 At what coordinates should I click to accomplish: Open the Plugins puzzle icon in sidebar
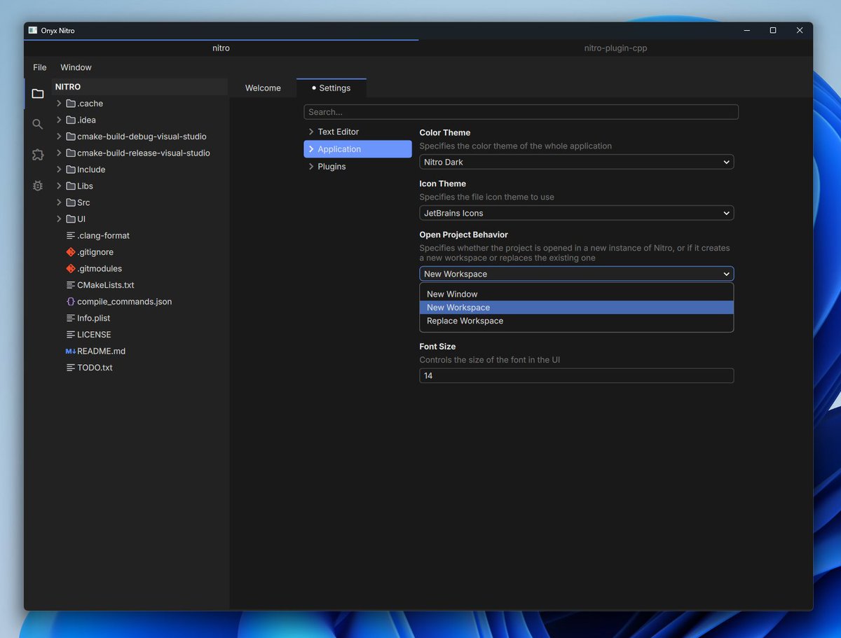38,155
